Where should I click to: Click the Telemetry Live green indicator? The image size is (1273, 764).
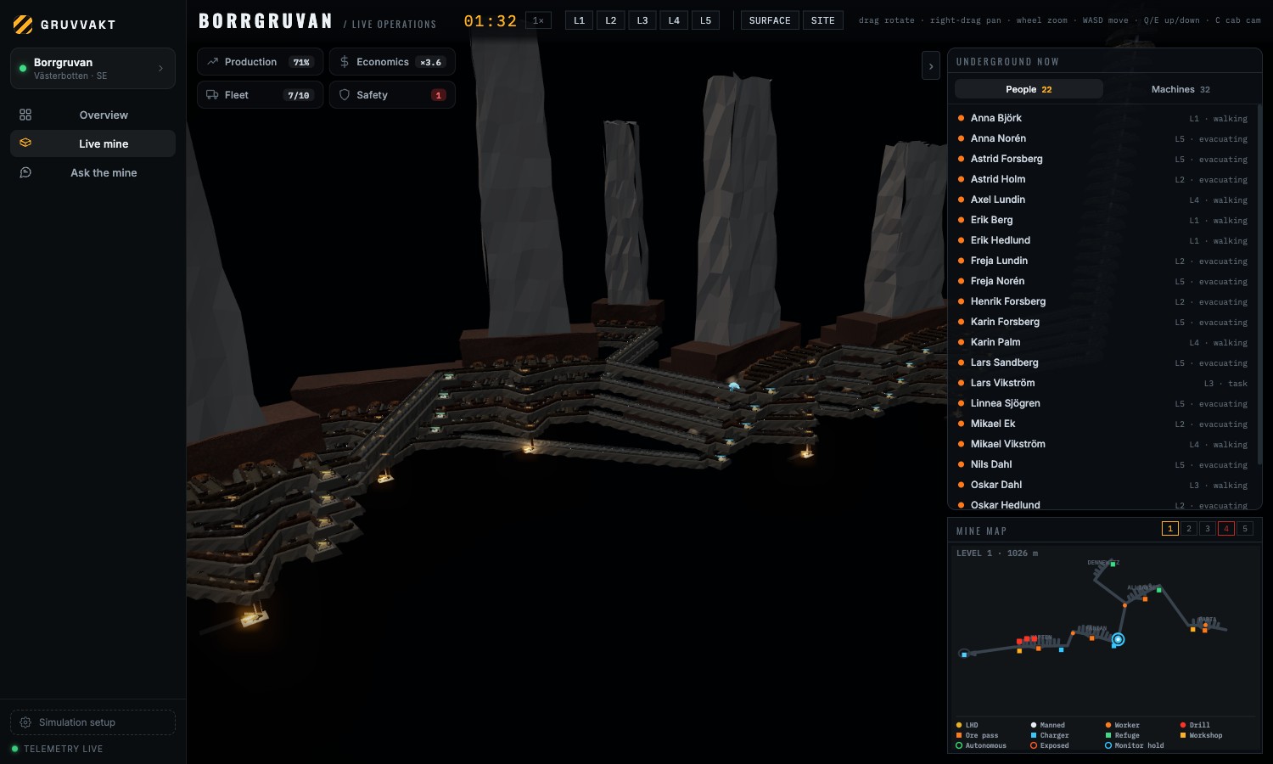point(14,749)
